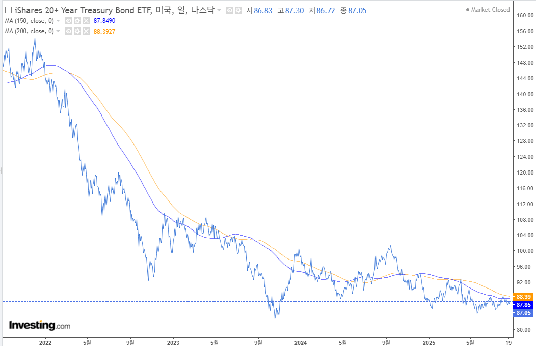Click the MA (200, close, 0) label

[x=30, y=31]
